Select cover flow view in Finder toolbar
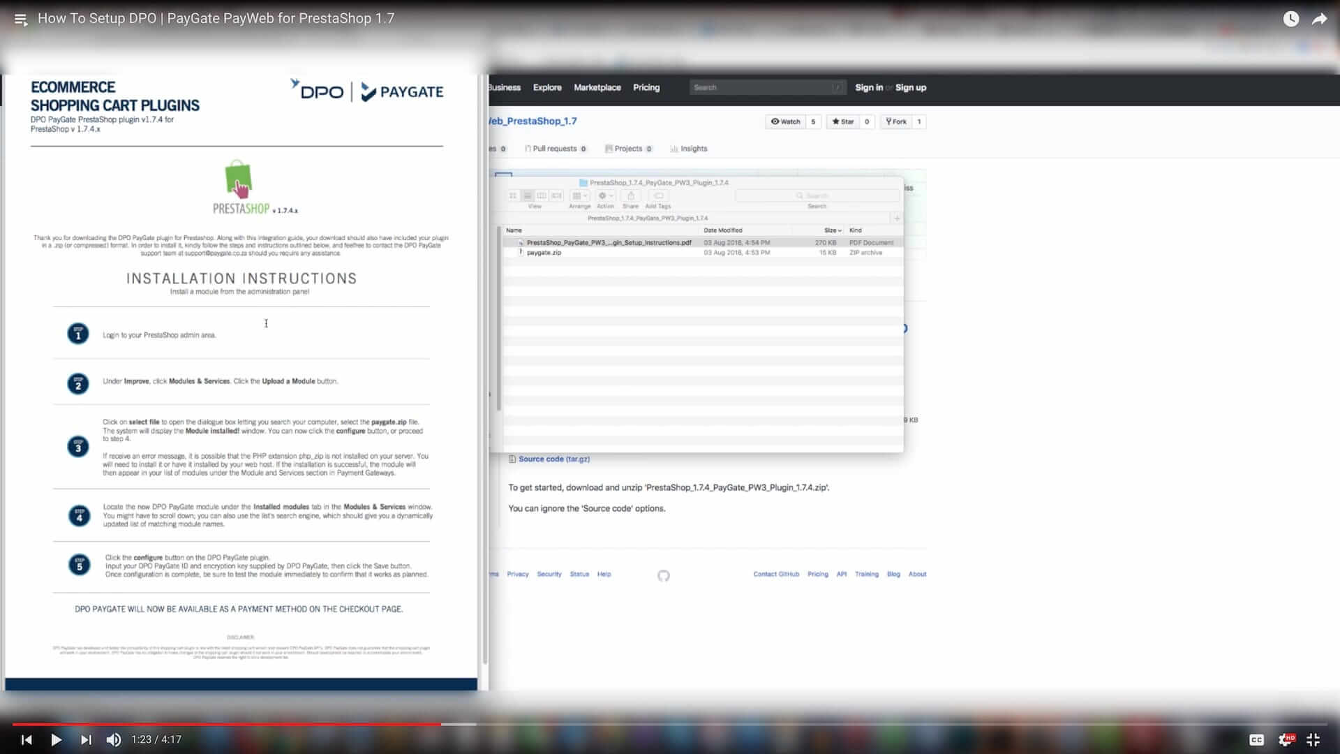Viewport: 1340px width, 754px height. coord(556,196)
